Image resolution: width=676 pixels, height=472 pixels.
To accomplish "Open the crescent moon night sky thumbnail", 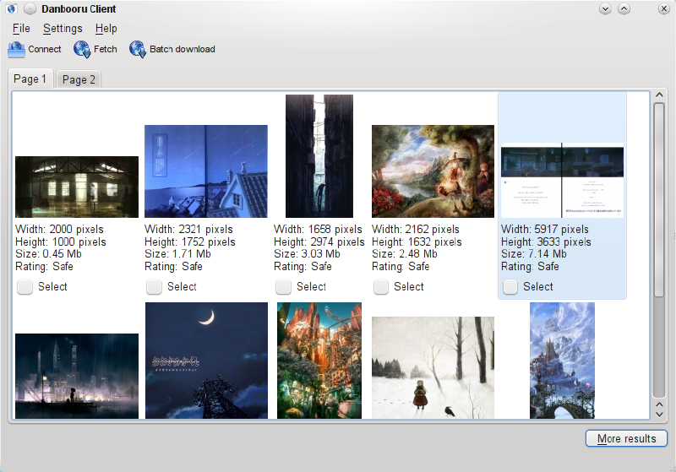I will click(206, 361).
